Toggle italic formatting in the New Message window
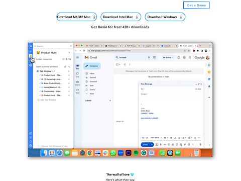Screen dimensions: 241x181 175,138
